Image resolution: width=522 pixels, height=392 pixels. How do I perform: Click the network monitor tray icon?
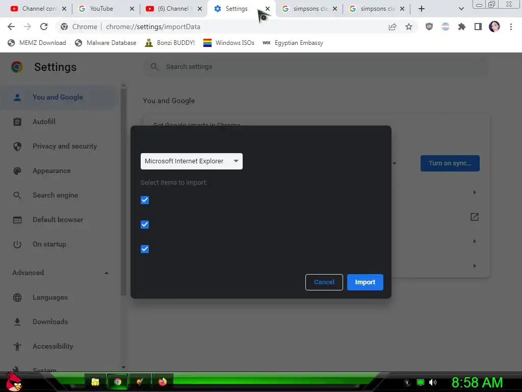click(x=421, y=382)
